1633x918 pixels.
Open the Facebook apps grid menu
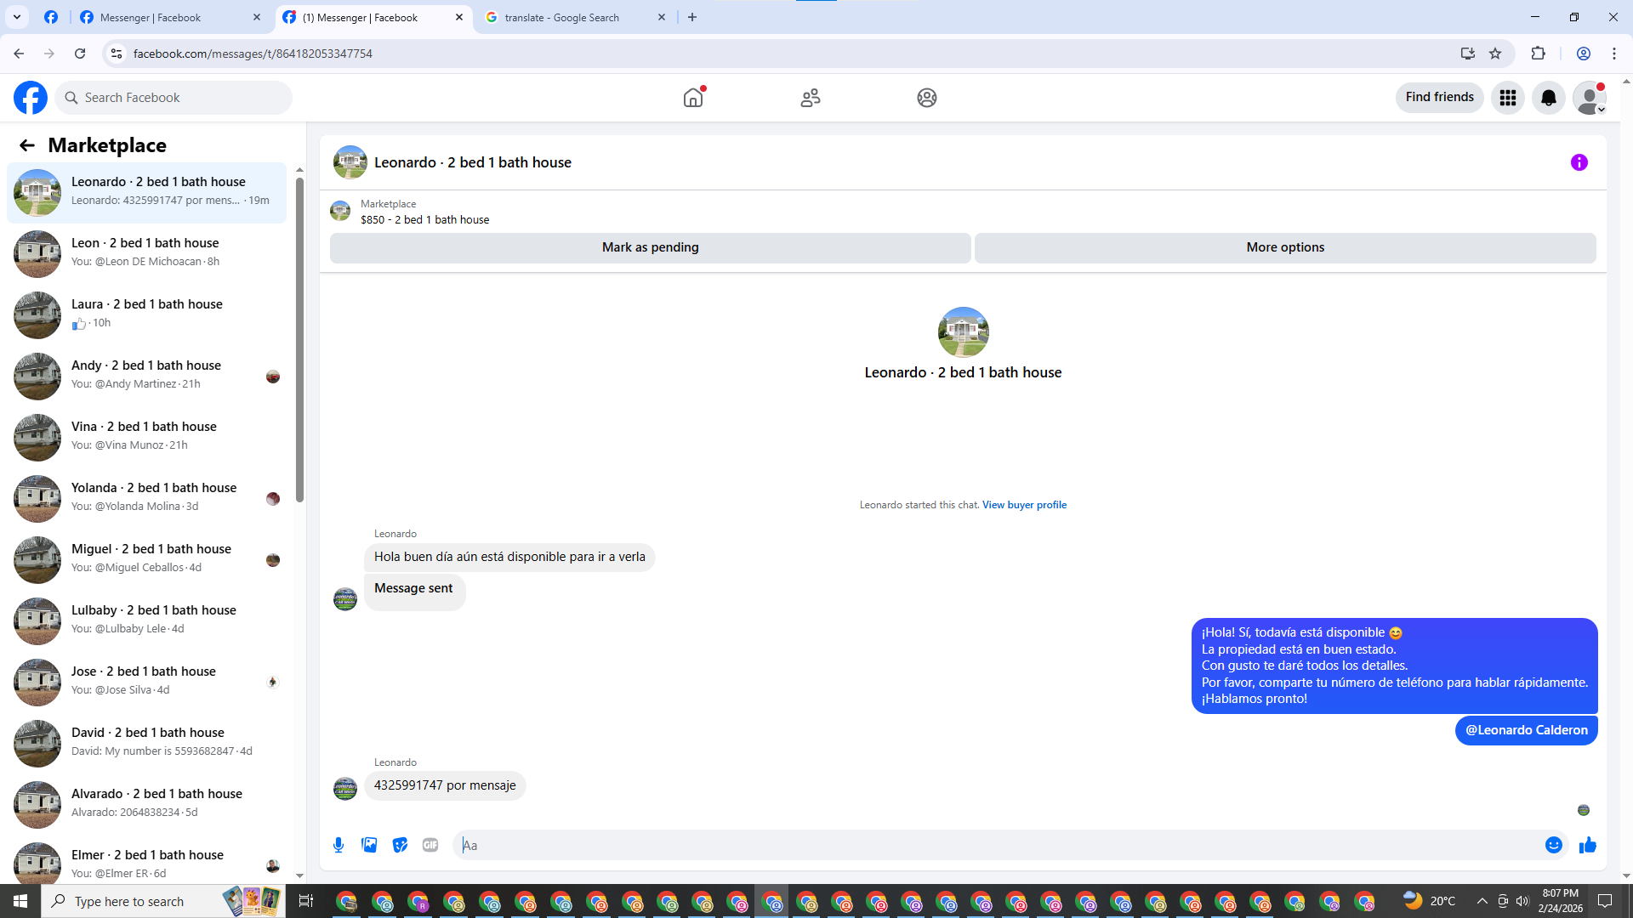click(x=1507, y=98)
